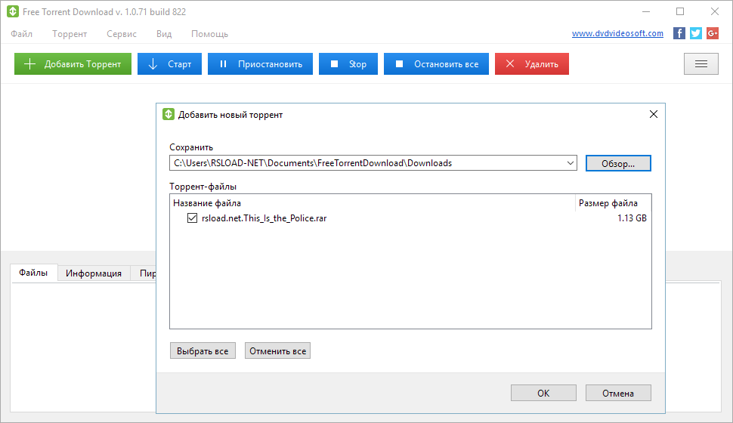Maximize the main application window
Viewport: 733px width, 423px height.
pos(680,11)
